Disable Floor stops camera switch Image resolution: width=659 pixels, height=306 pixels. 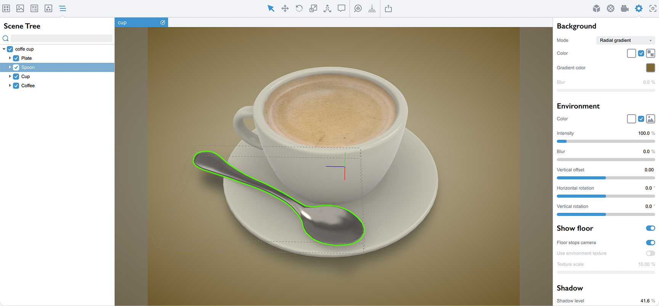(651, 242)
